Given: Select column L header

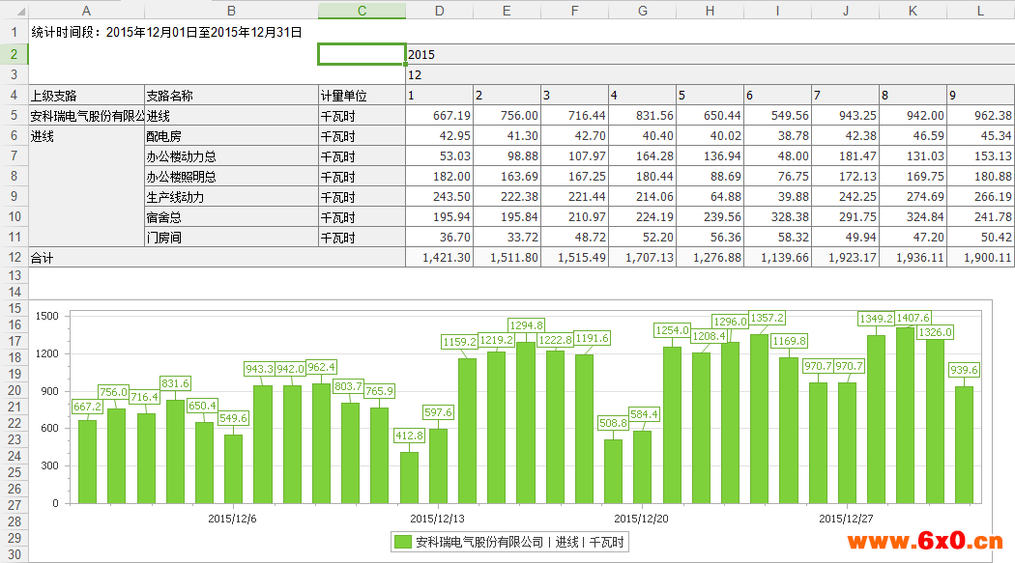Looking at the screenshot, I should 980,11.
